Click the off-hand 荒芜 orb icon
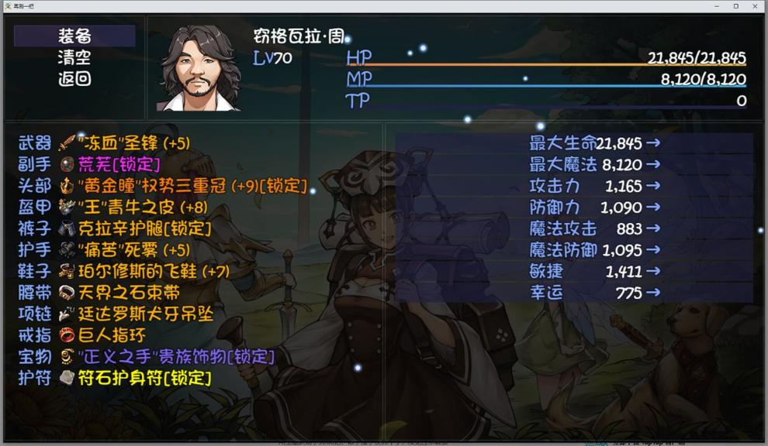 67,164
